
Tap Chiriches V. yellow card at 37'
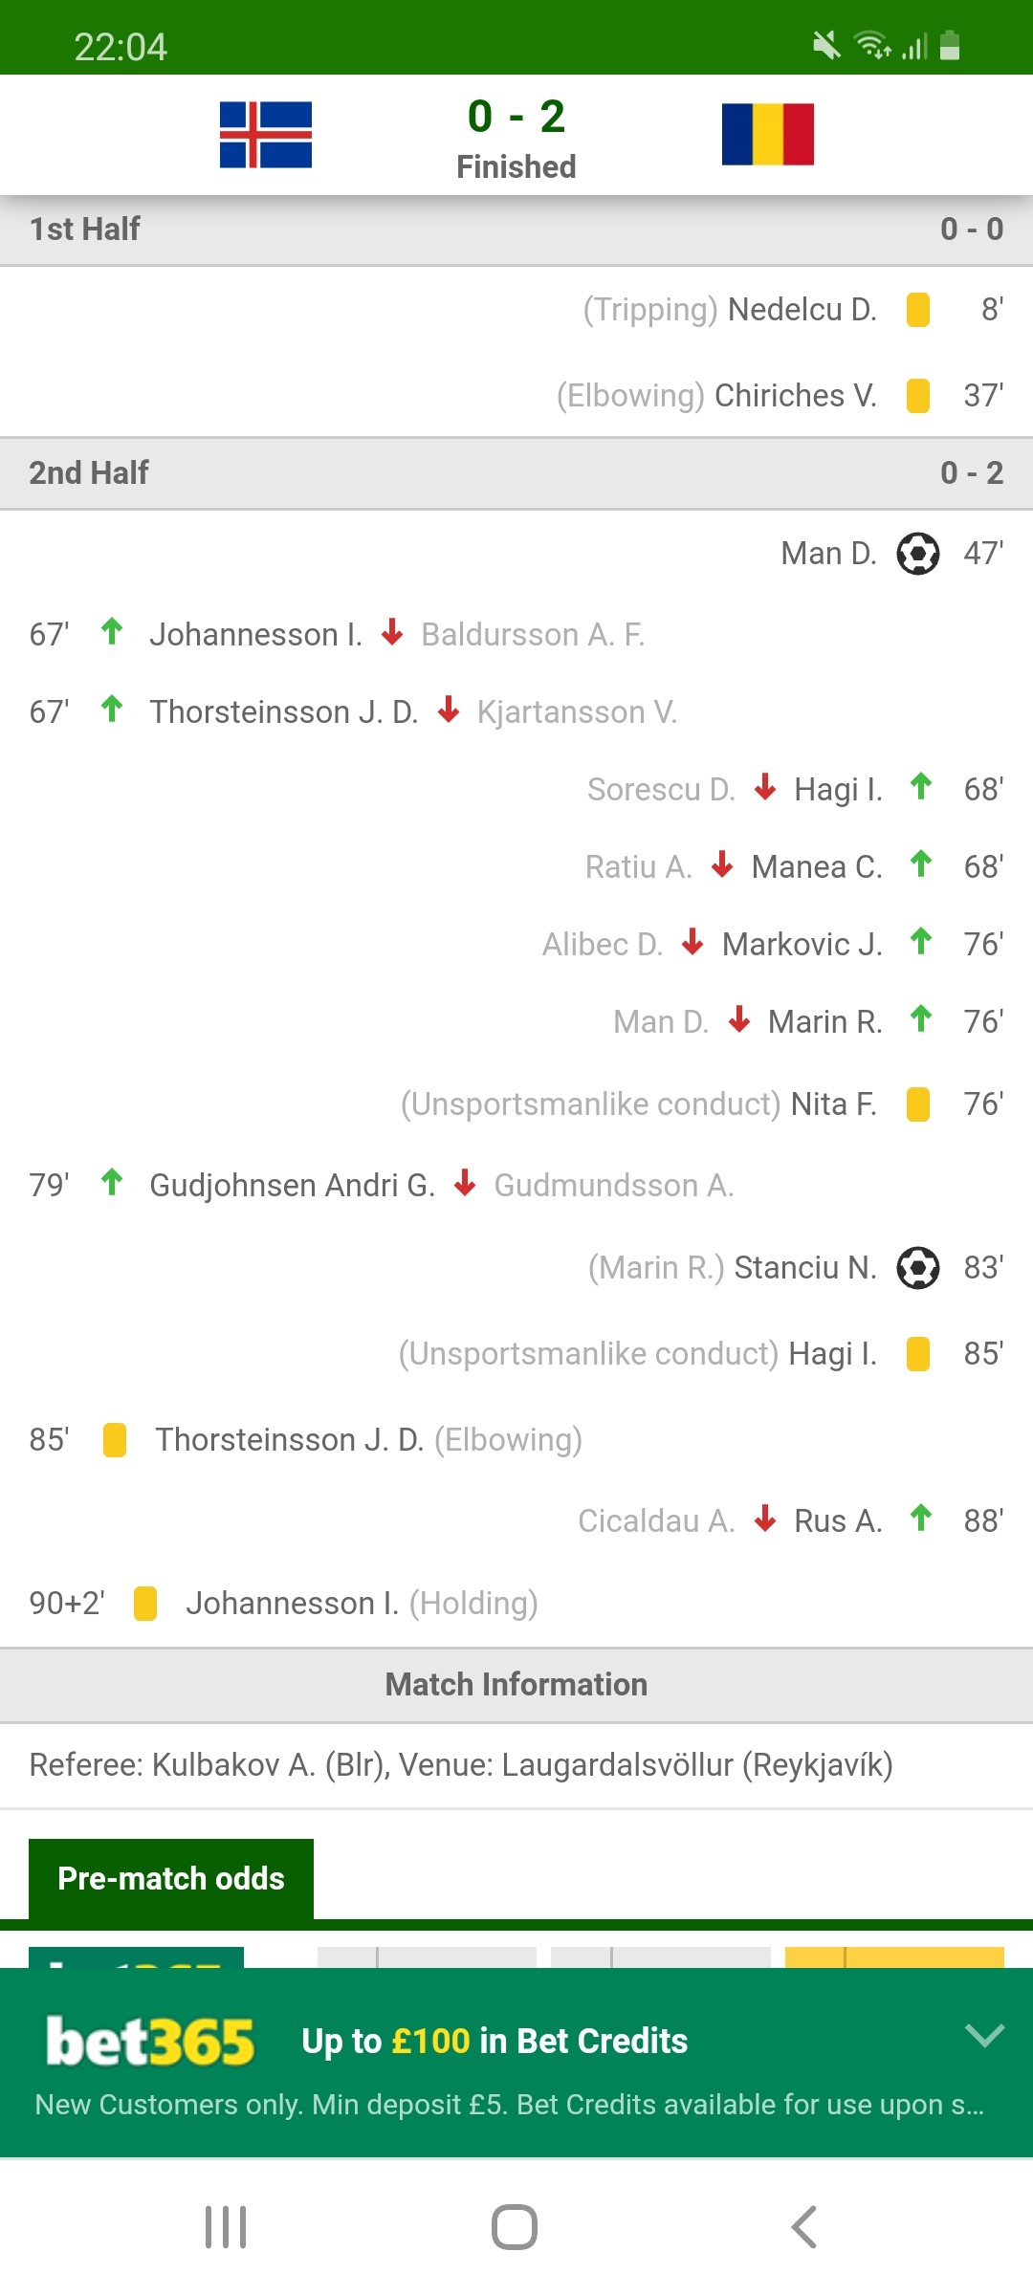pos(918,396)
